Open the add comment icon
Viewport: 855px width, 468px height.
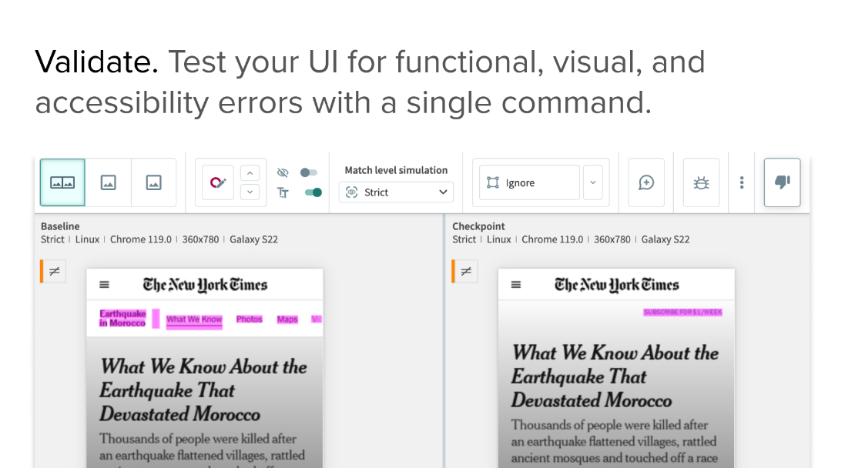point(646,182)
